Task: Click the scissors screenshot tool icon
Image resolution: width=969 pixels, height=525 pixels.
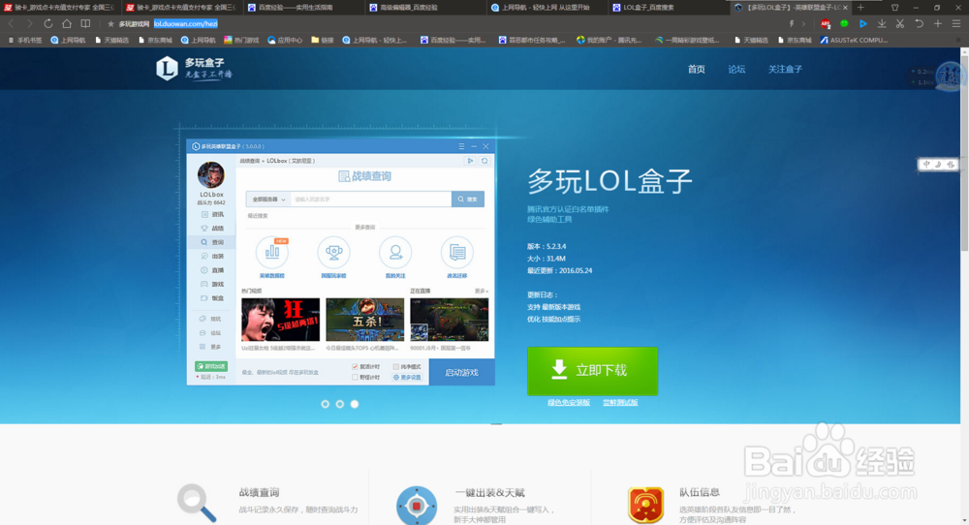Action: point(900,23)
